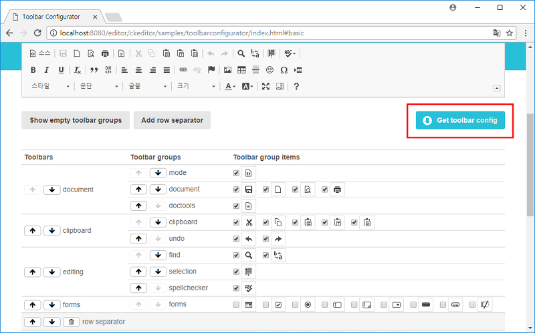Open the Styles (스타일) dropdown
The height and width of the screenshot is (333, 535).
tap(51, 87)
